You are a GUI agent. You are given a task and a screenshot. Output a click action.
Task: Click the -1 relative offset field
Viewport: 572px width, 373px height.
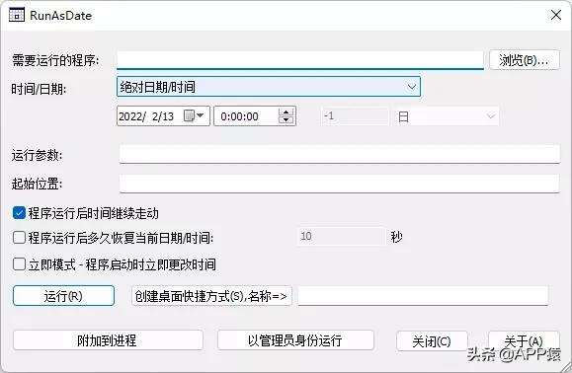click(355, 116)
